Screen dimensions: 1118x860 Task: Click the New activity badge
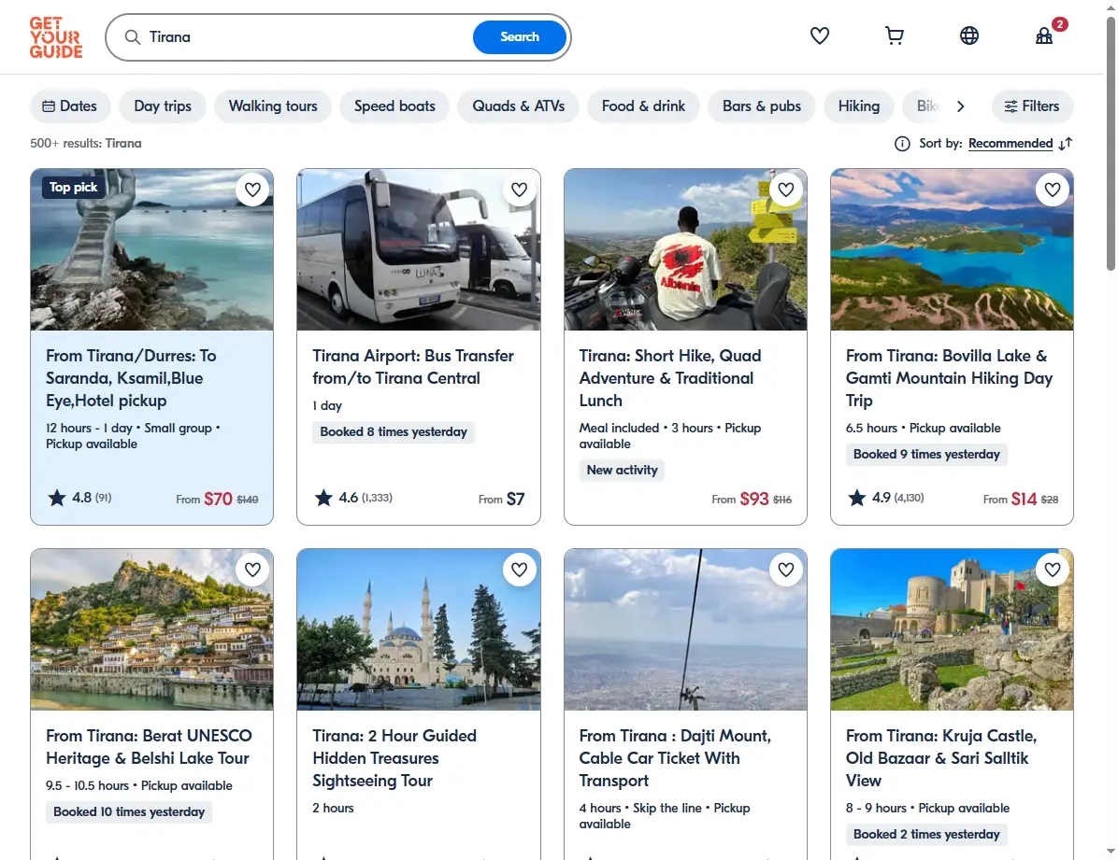tap(622, 470)
